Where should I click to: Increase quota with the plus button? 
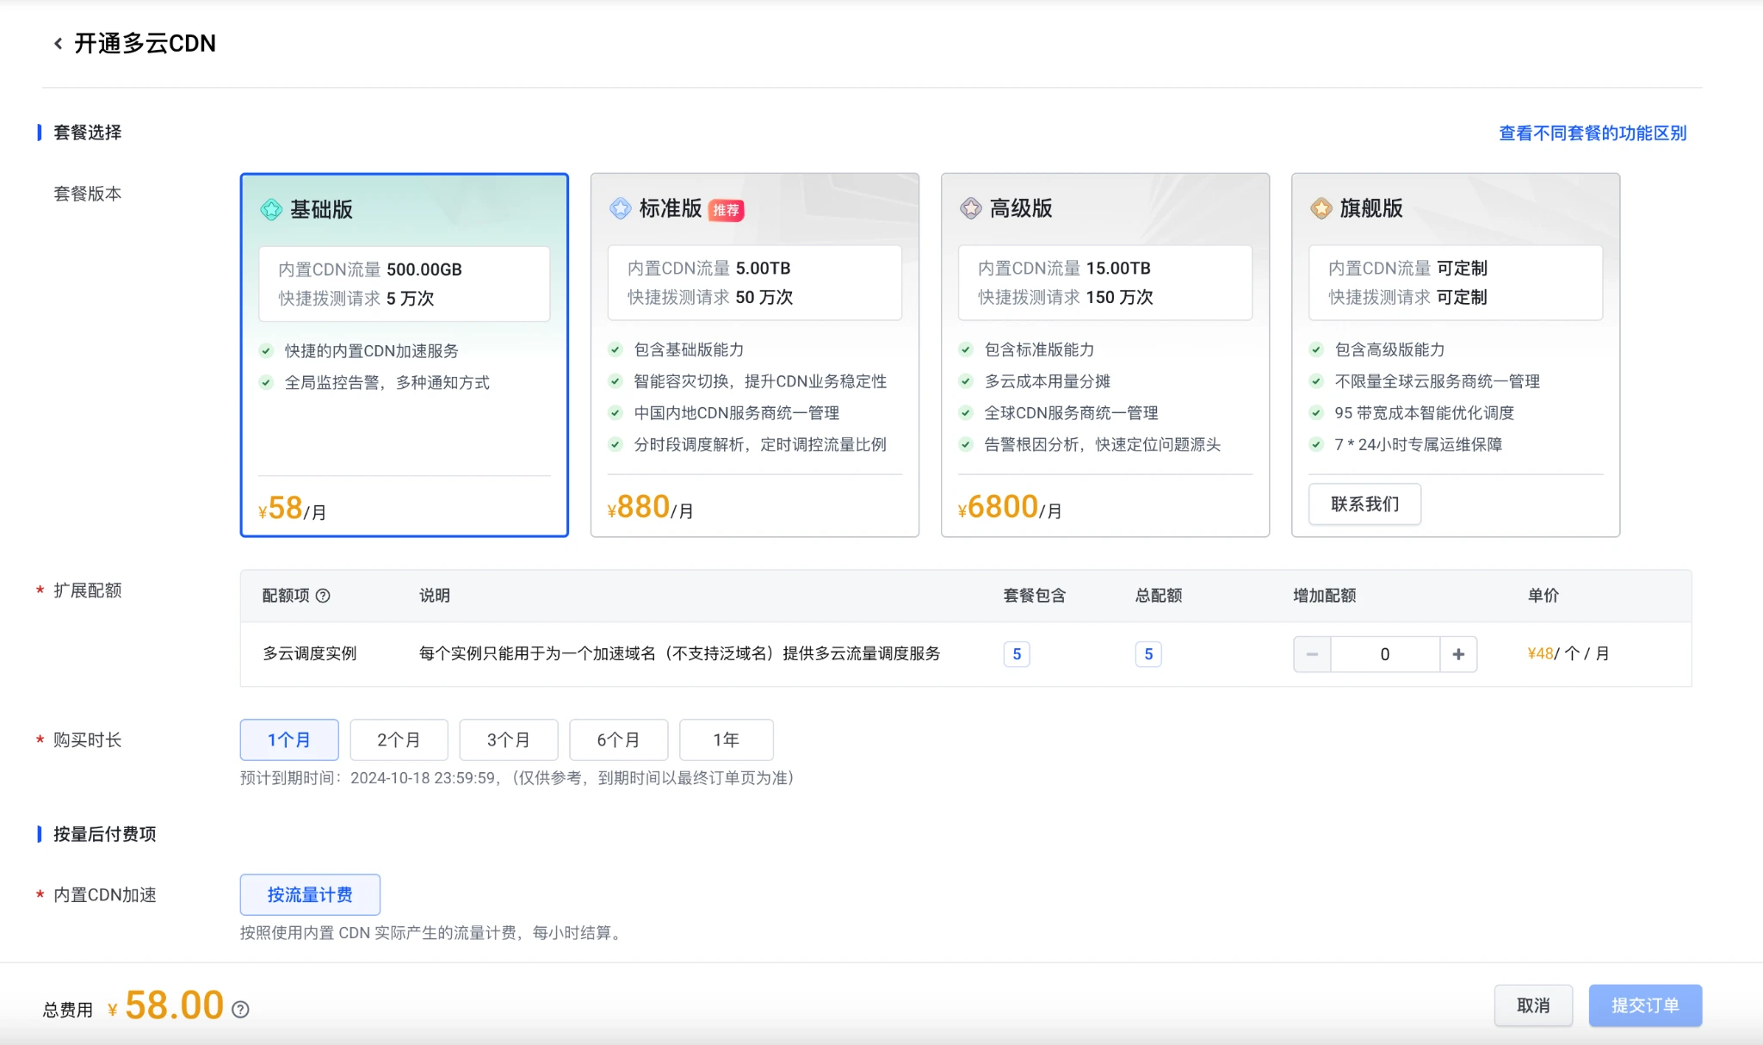[1458, 654]
